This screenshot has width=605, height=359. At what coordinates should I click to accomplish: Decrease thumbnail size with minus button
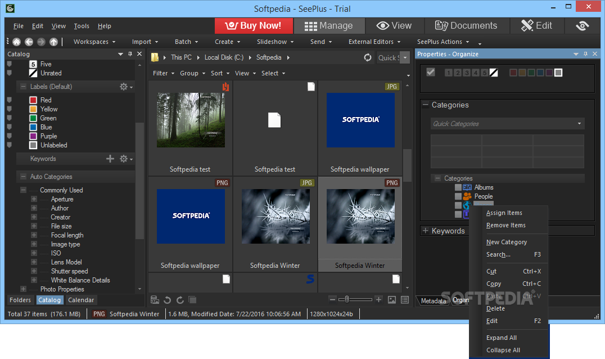click(x=332, y=299)
